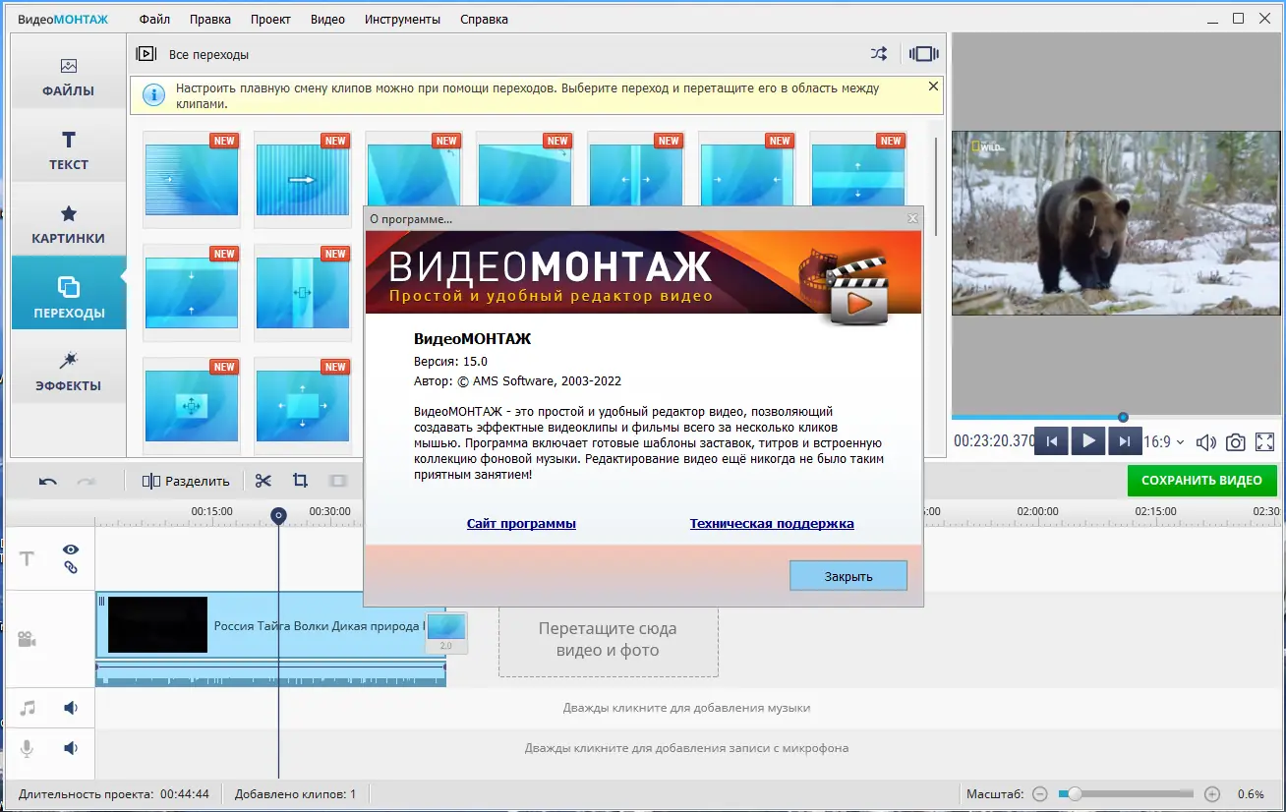The width and height of the screenshot is (1286, 812).
Task: Select the vertical-stripes transition with the big right arrow
Action: coord(303,180)
